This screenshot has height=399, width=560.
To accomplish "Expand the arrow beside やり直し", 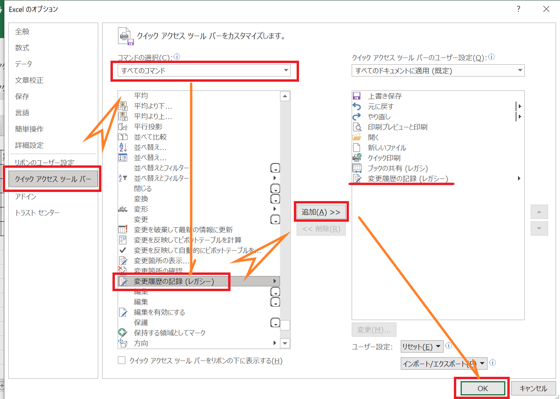I will 519,117.
